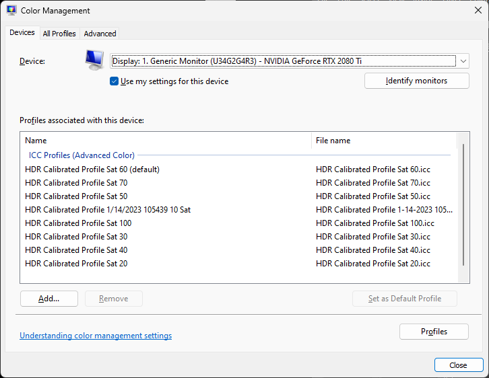Click file name HDR Calibrated Profile Sat 60.icc
The height and width of the screenshot is (378, 489).
click(x=373, y=169)
